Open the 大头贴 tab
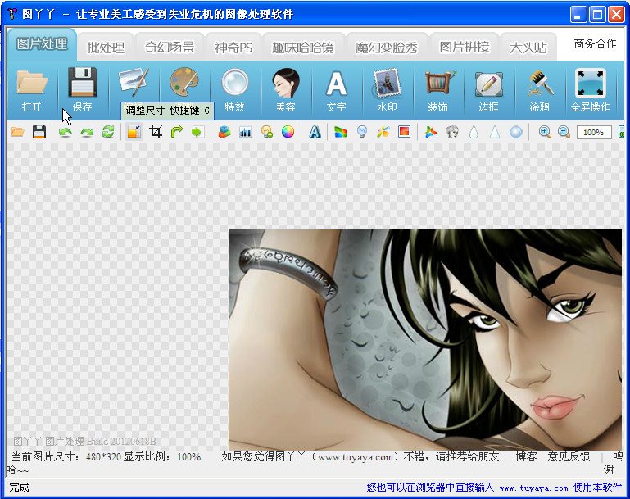 click(x=528, y=48)
